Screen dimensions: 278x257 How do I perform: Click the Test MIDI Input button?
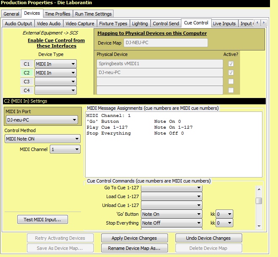[x=42, y=219]
